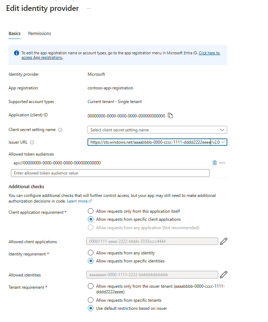This screenshot has height=322, width=268.
Task: Switch to the Permissions tab
Action: 40,34
